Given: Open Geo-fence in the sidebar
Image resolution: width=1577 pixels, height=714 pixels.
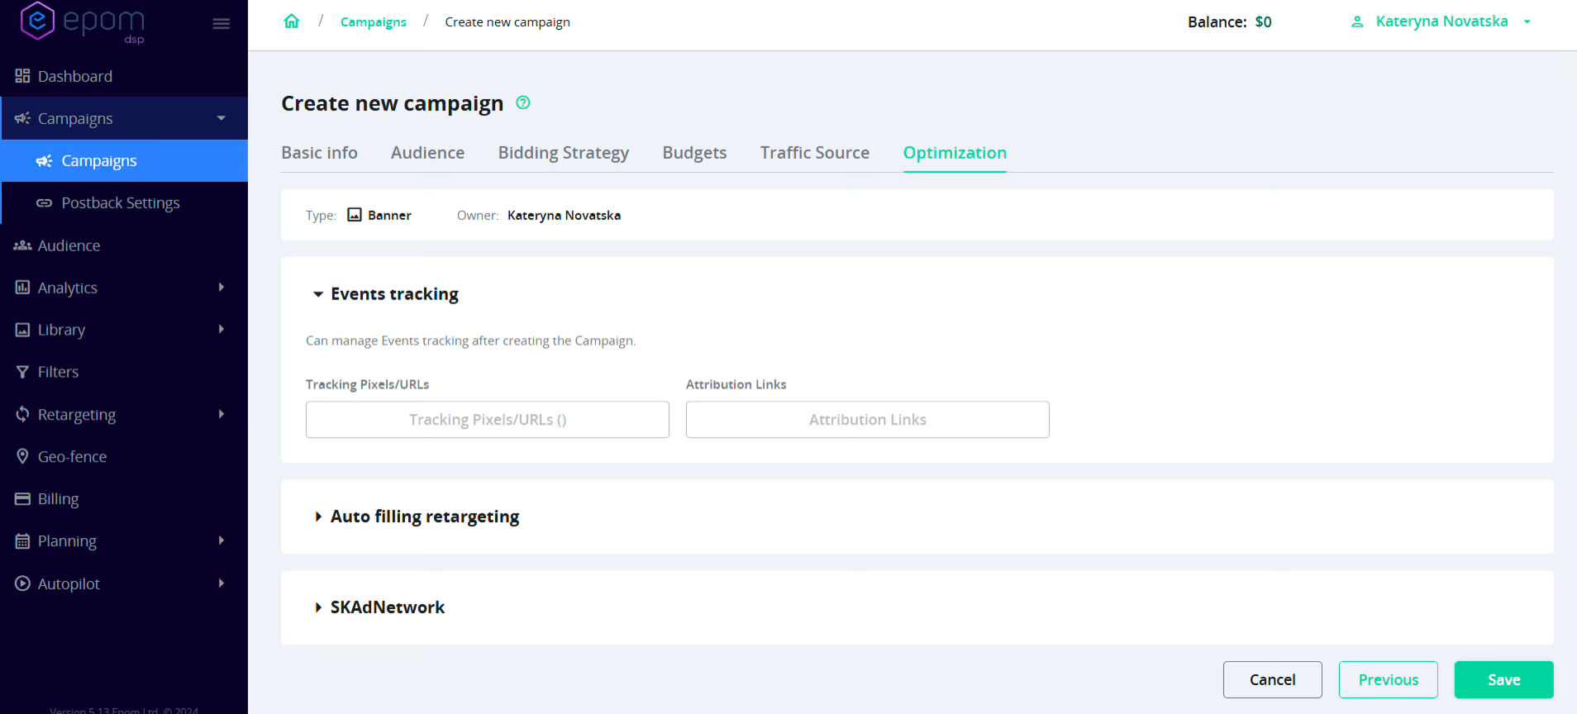Looking at the screenshot, I should [72, 457].
